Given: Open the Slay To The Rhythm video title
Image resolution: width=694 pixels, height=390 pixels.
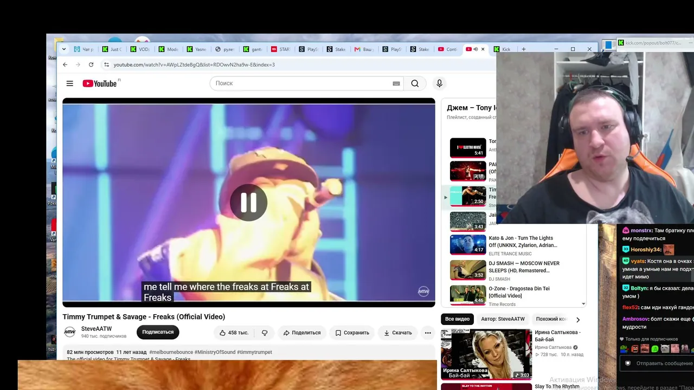Looking at the screenshot, I should click(557, 386).
